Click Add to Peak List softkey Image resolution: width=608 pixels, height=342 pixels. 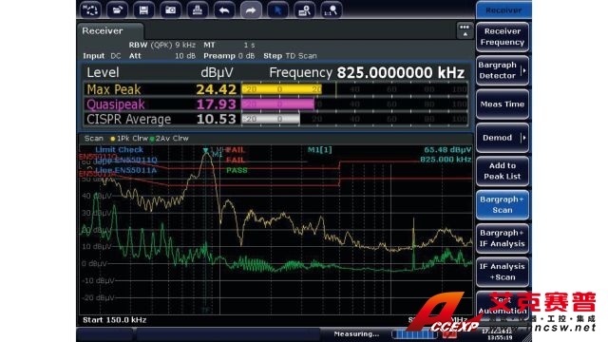503,171
